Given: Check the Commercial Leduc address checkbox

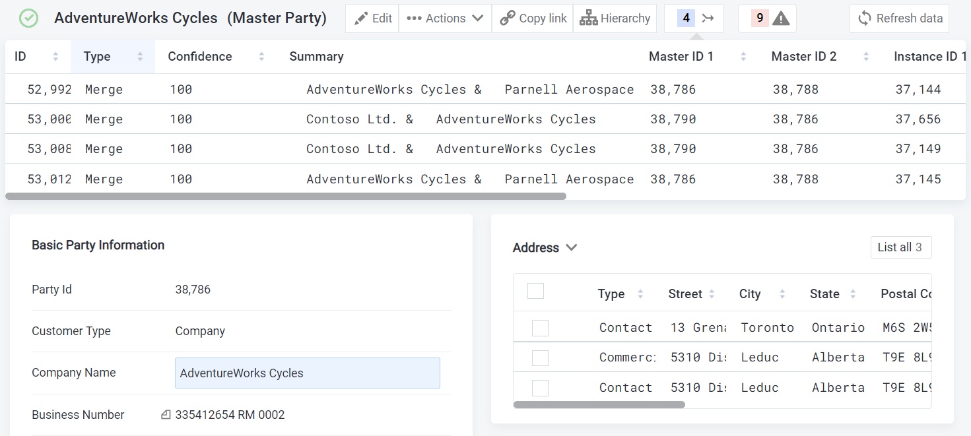Looking at the screenshot, I should (x=540, y=358).
